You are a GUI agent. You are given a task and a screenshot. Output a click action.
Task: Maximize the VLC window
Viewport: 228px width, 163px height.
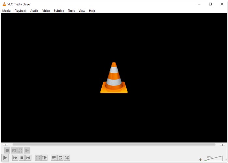210,4
